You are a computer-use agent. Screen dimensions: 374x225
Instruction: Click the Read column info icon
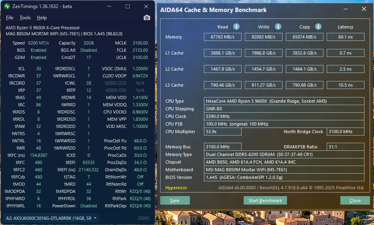(x=236, y=26)
